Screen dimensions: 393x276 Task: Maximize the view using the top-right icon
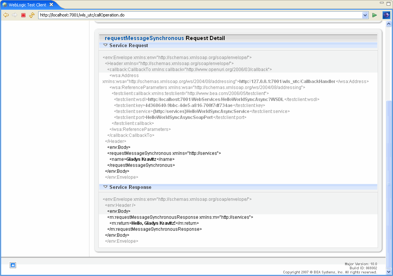point(389,3)
